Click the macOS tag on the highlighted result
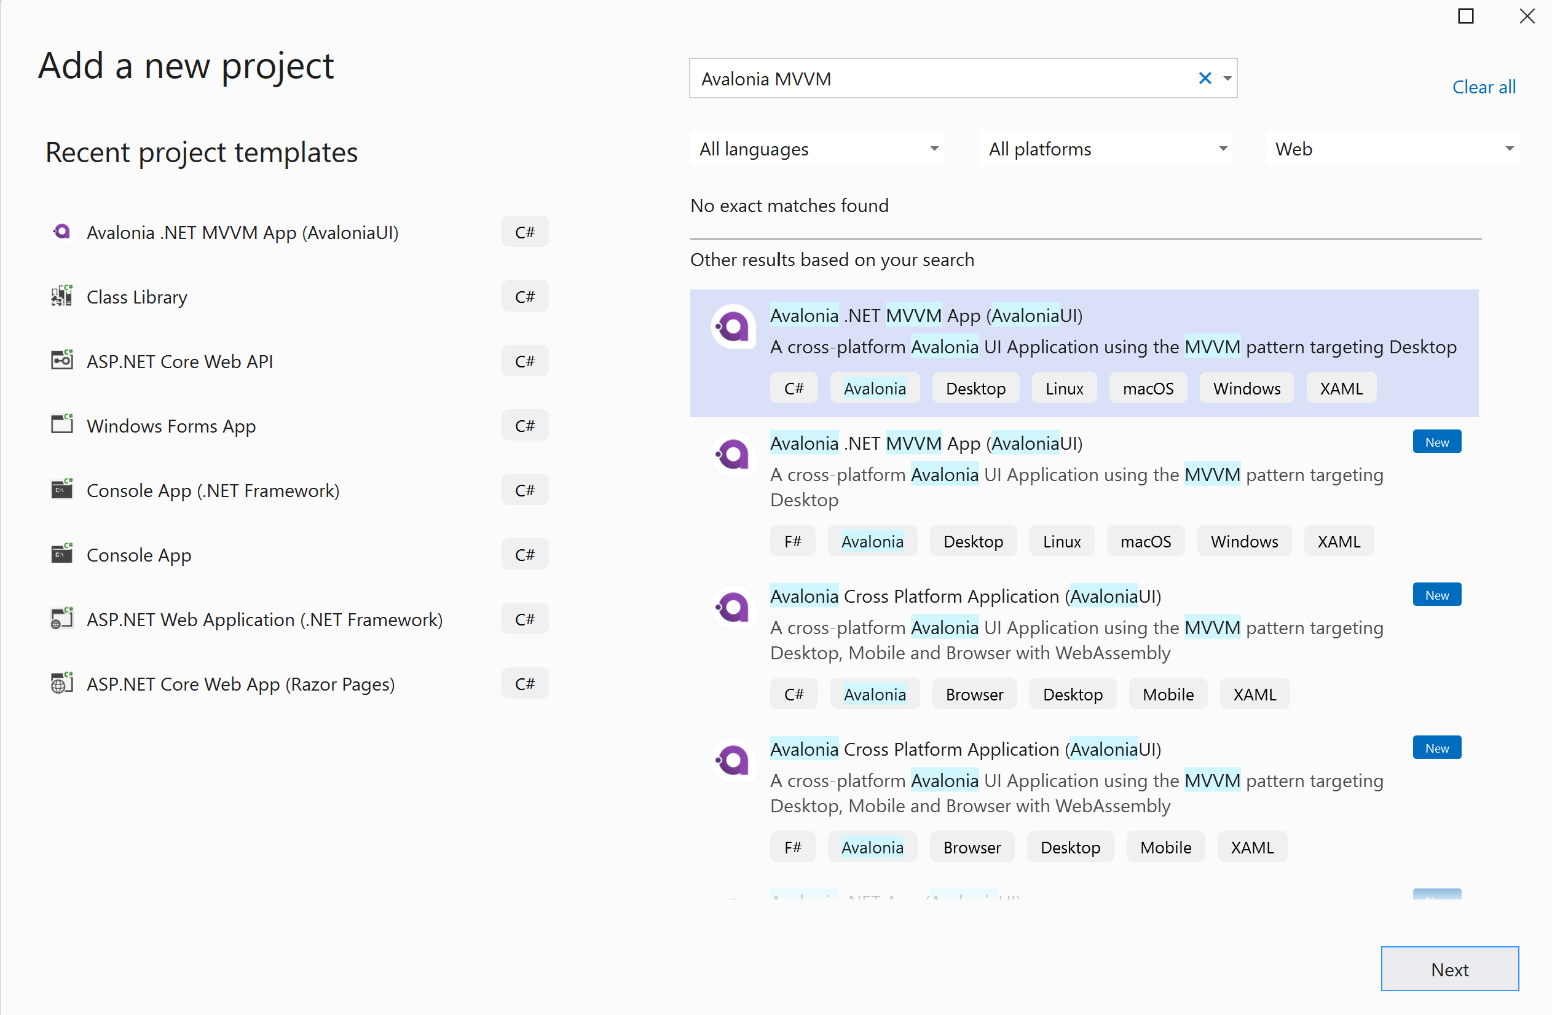Screen dimensions: 1552x1015 click(1148, 388)
